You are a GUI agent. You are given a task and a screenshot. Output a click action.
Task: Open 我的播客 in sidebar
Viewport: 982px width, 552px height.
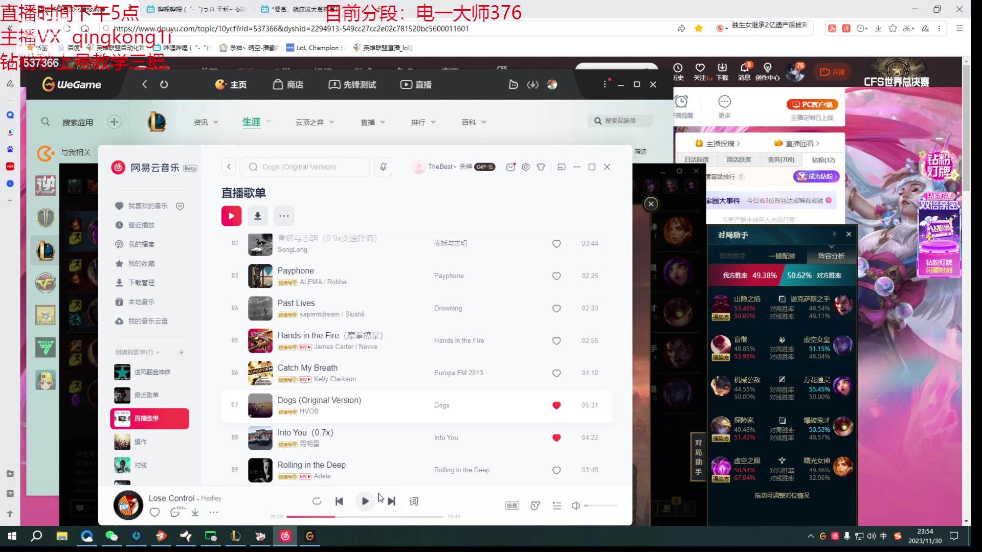click(141, 244)
